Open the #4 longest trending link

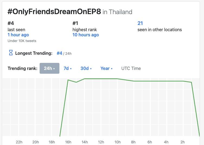[59, 53]
